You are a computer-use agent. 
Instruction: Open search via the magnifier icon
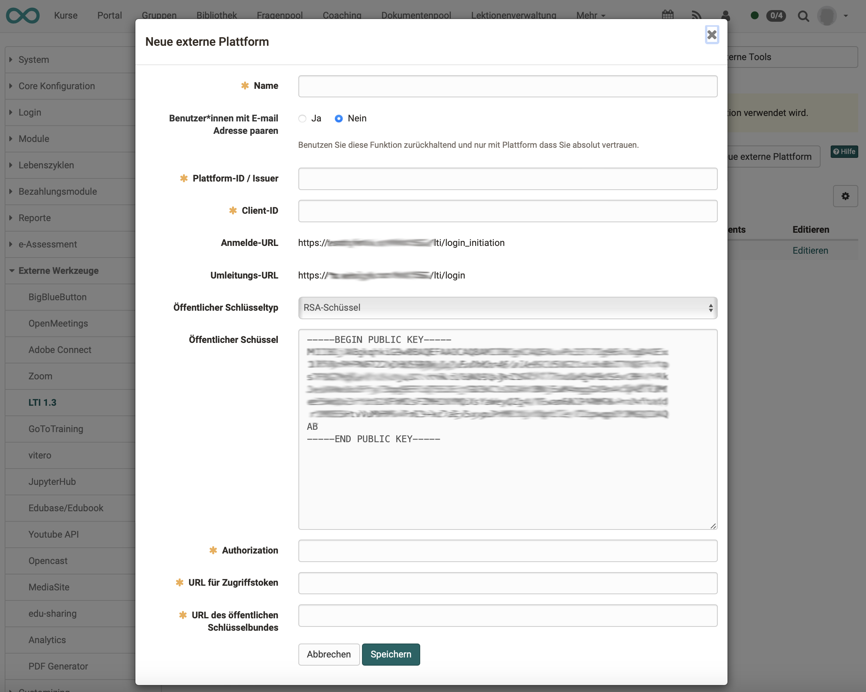804,16
